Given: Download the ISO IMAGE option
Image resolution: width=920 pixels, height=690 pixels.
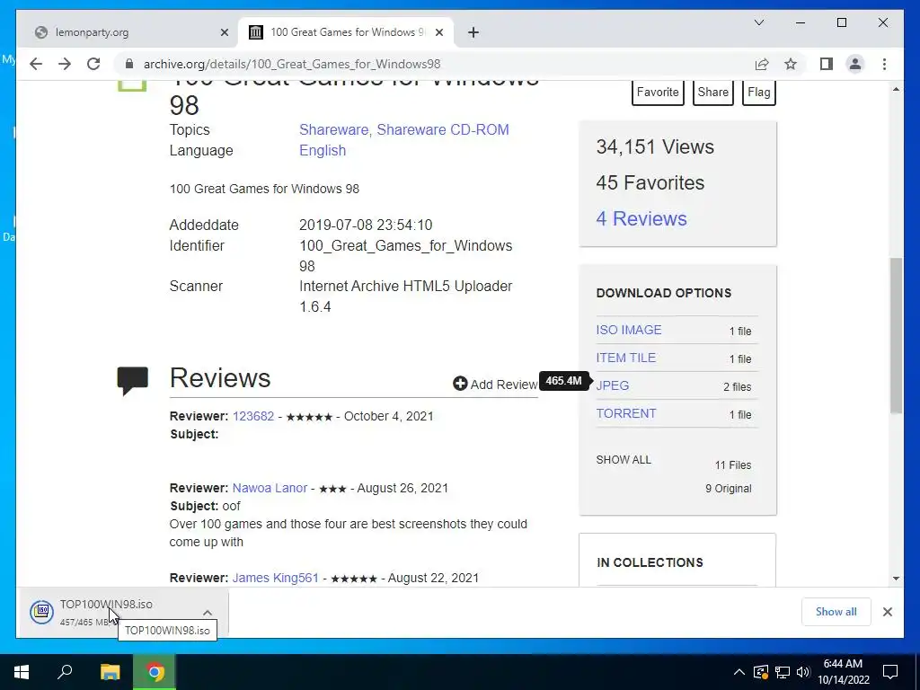Looking at the screenshot, I should point(628,331).
